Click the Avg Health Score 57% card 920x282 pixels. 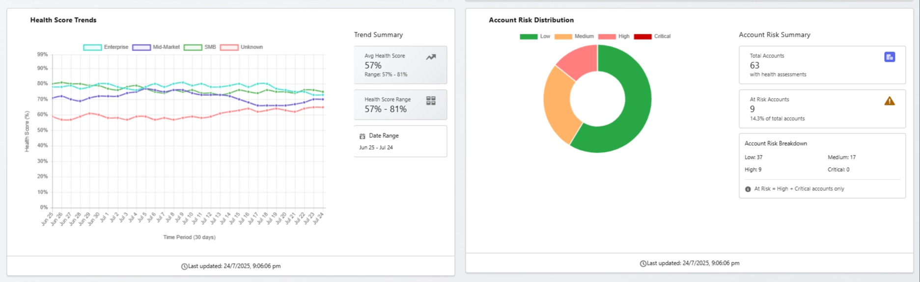[400, 65]
